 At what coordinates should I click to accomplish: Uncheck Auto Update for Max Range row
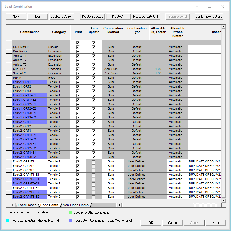[x=94, y=51]
